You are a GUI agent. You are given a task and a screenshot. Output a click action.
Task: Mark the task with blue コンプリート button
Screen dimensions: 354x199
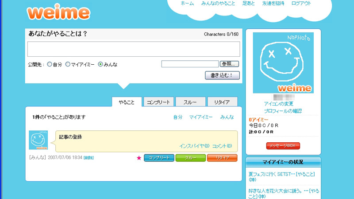(159, 158)
